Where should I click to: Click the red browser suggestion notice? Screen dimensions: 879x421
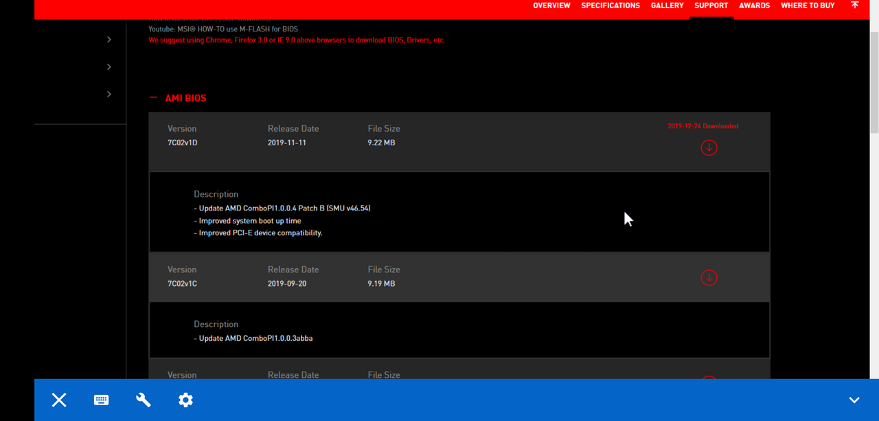297,40
